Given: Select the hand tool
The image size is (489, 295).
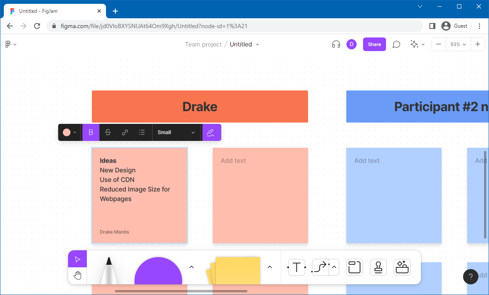Looking at the screenshot, I should coord(77,275).
